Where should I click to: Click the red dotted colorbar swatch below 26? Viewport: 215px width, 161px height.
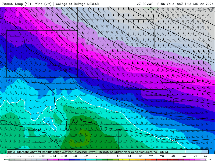[x=165, y=160]
